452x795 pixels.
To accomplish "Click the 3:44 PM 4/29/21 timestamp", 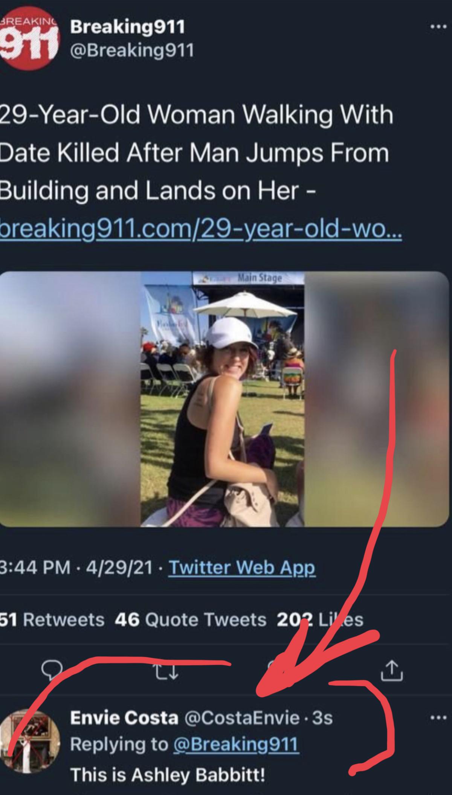I will click(79, 567).
